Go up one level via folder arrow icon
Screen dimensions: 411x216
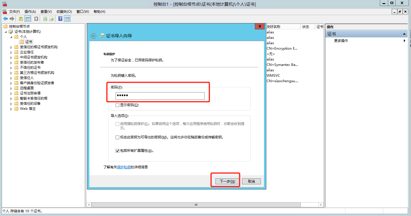(x=21, y=19)
